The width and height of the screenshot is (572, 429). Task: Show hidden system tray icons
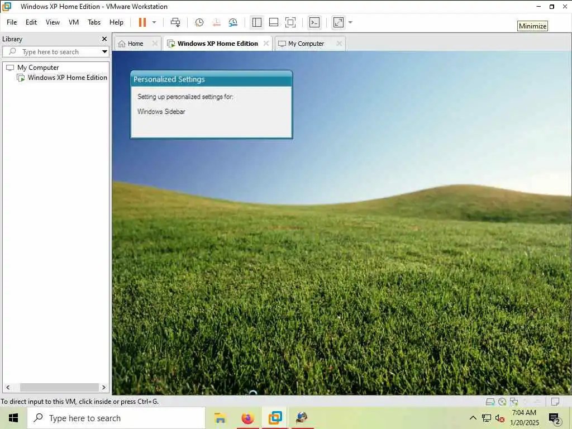tap(473, 418)
